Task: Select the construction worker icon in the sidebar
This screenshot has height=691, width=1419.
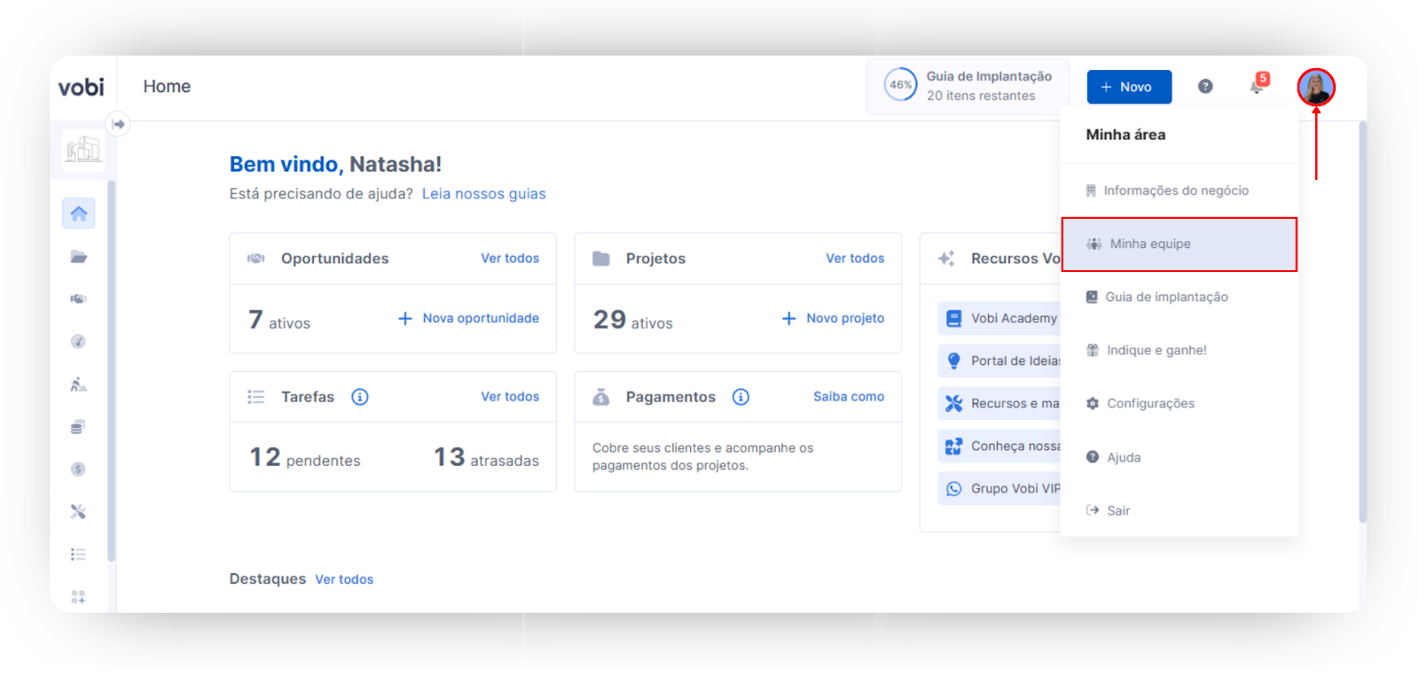Action: [79, 384]
